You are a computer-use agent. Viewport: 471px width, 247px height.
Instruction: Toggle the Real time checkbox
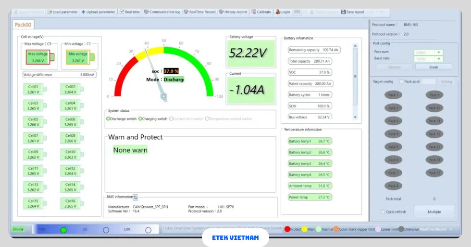click(122, 12)
